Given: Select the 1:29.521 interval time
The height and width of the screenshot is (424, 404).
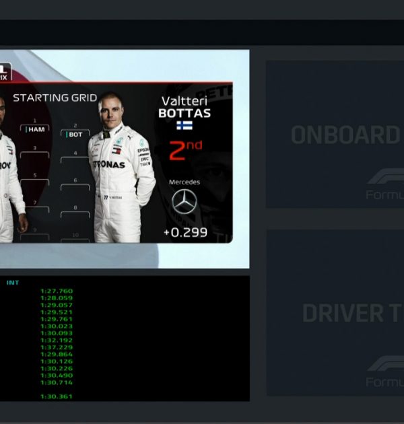Looking at the screenshot, I should 57,312.
